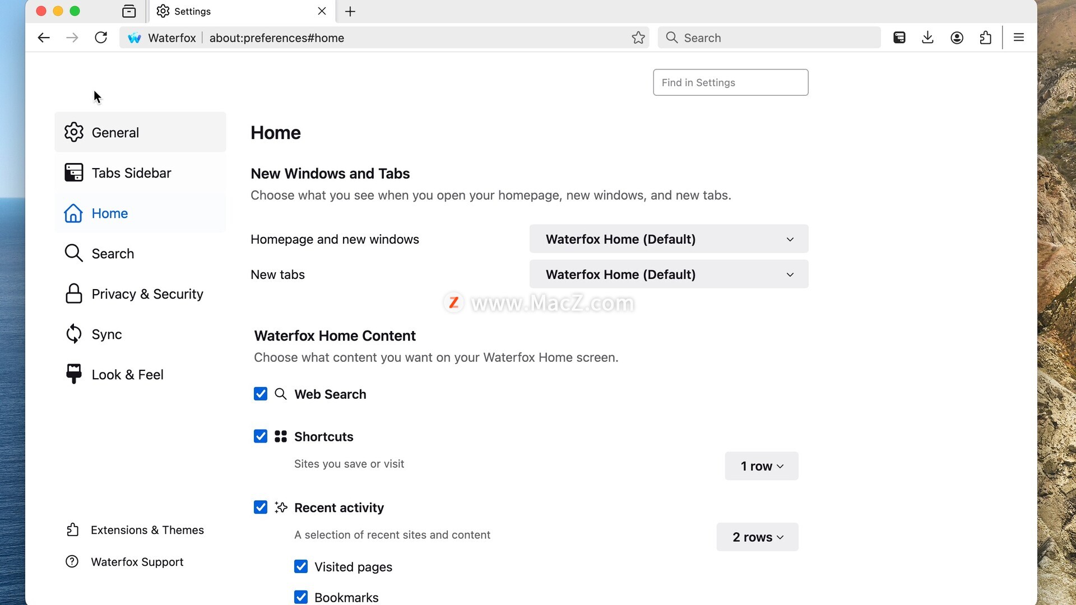1076x605 pixels.
Task: Click the Recent activity sparkle icon
Action: click(x=281, y=508)
